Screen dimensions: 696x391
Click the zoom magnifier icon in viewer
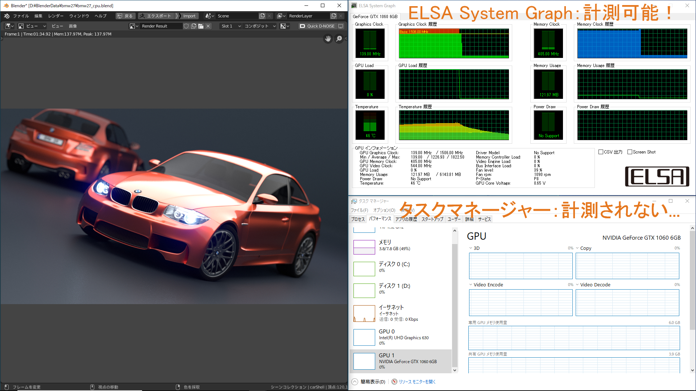339,39
